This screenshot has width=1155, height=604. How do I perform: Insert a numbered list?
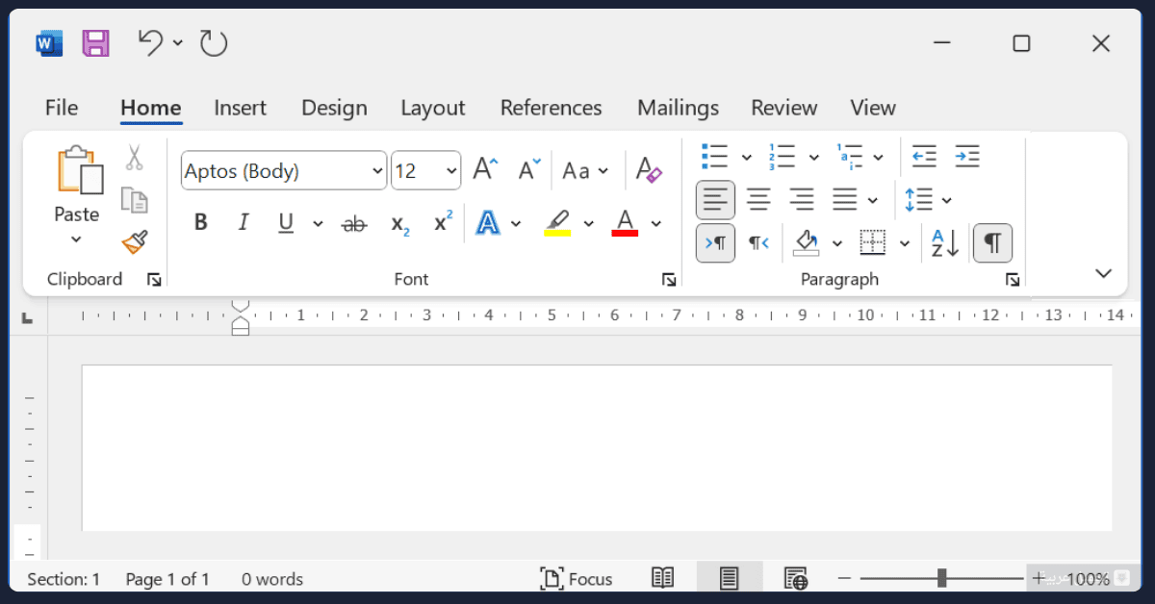(782, 156)
